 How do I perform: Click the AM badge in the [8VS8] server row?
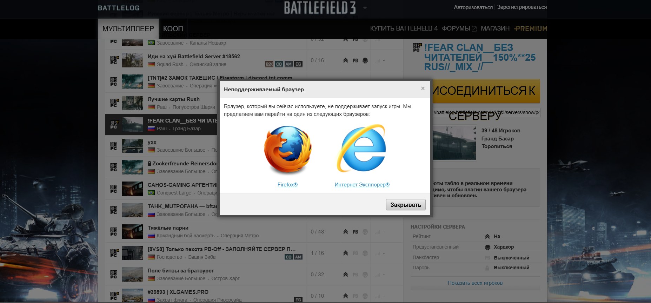[298, 257]
